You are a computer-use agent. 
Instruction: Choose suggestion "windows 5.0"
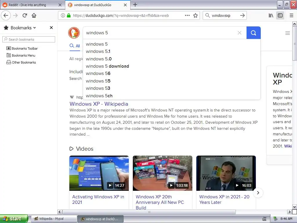click(172, 59)
